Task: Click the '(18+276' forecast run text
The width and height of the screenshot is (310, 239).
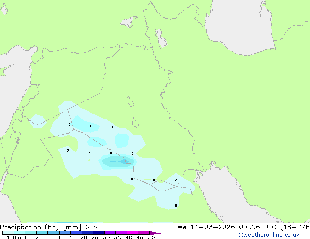Action: point(295,227)
